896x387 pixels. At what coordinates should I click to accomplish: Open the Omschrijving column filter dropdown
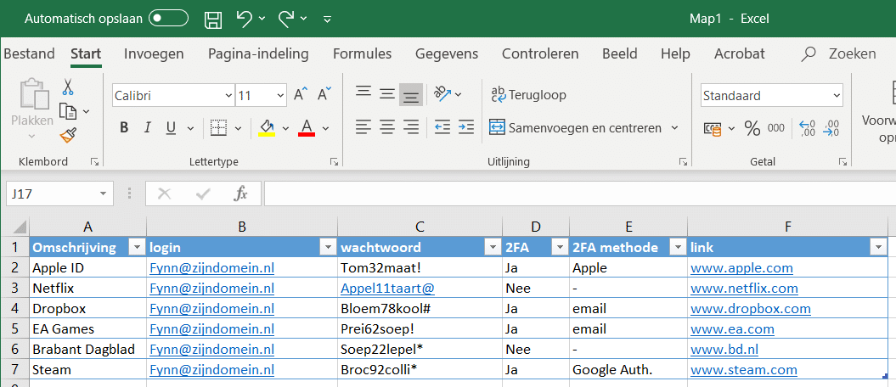[137, 248]
